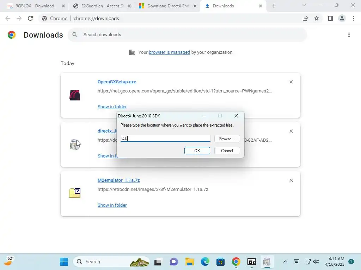Screen dimensions: 361x270
Task: Expand the hidden system tray icons
Action: pyautogui.click(x=285, y=262)
